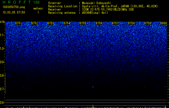Click the 0751 time marker
The width and height of the screenshot is (169, 108).
click(x=19, y=23)
